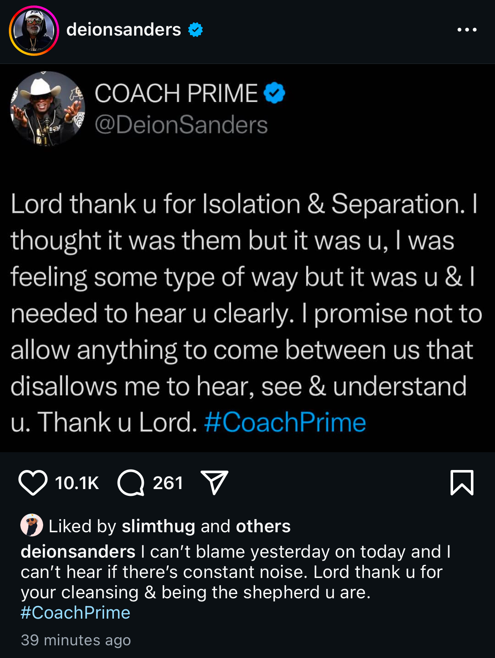Like the post with heart icon
This screenshot has height=658, width=495.
tap(33, 483)
